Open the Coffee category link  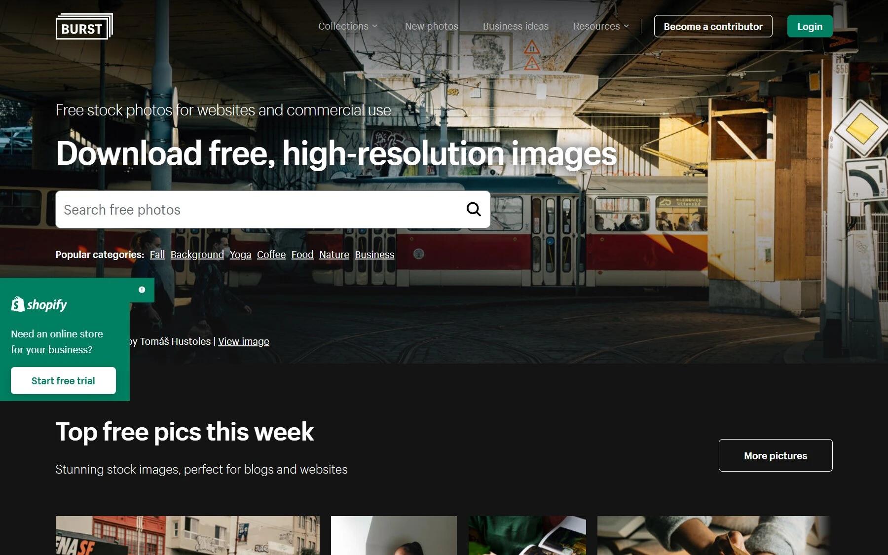coord(271,255)
